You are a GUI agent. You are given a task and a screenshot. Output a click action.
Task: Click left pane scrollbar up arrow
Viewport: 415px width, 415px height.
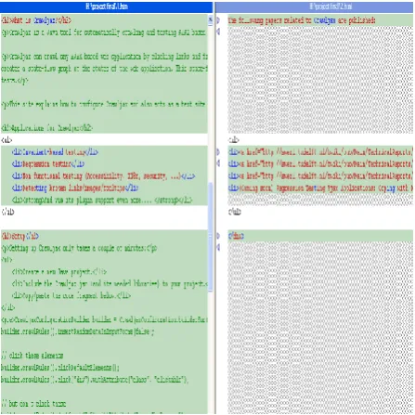tap(211, 20)
